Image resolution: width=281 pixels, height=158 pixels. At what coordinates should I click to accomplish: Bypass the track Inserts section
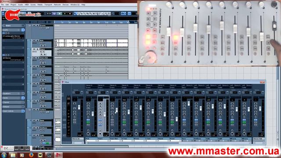tap(23, 30)
